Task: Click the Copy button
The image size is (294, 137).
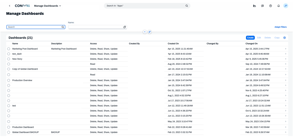Action: coord(277,38)
